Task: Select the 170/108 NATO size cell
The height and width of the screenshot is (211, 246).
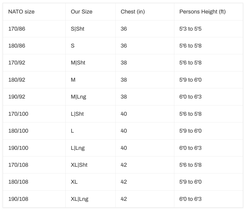Action: click(x=18, y=165)
